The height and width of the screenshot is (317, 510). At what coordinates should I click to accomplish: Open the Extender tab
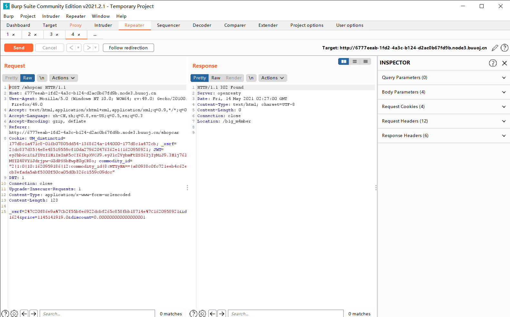[x=268, y=25]
